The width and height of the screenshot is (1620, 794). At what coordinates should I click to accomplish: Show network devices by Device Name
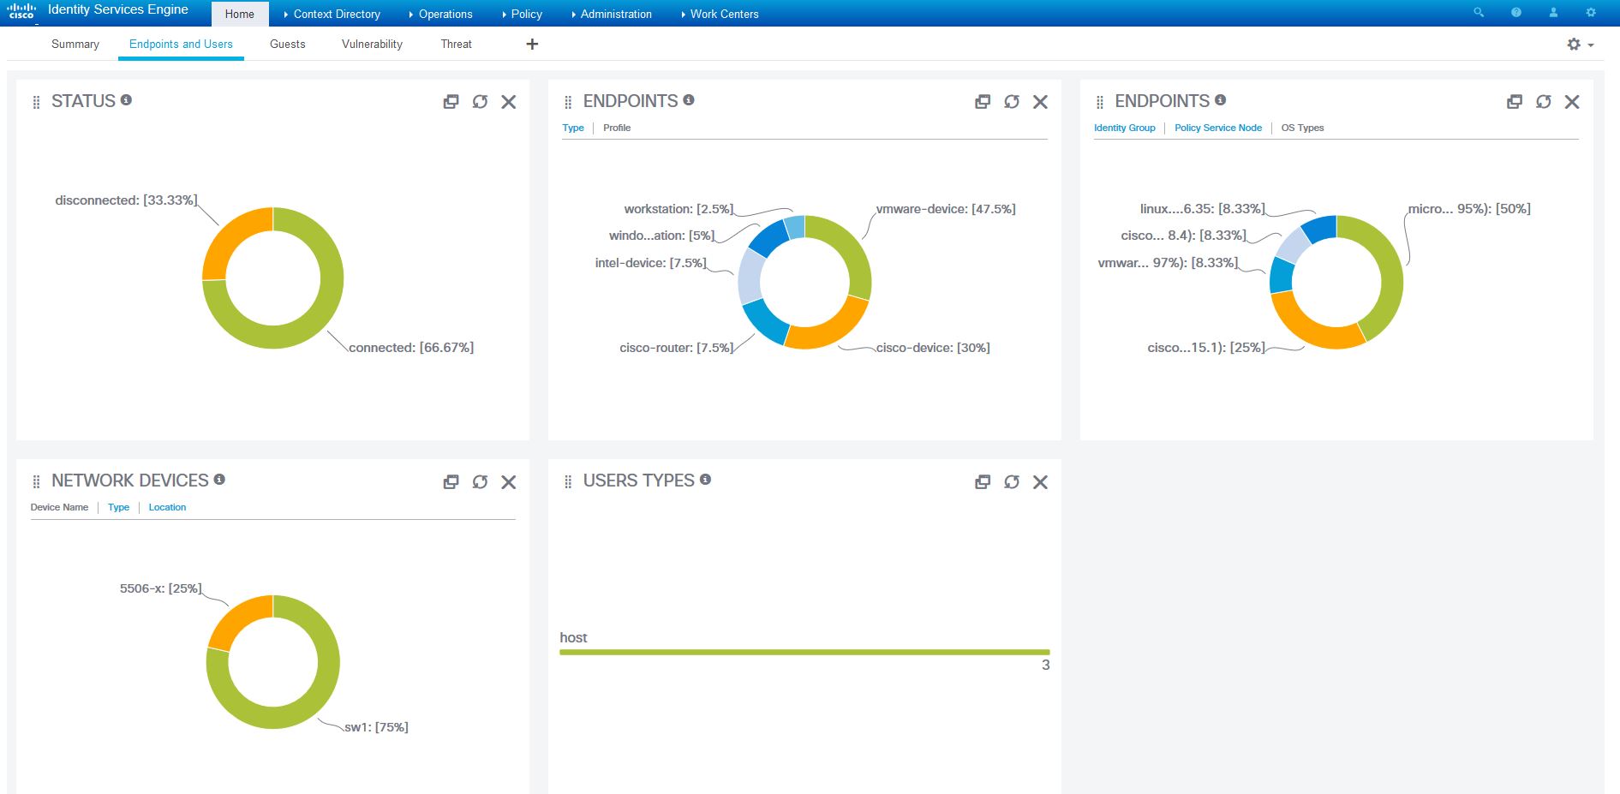click(x=59, y=507)
